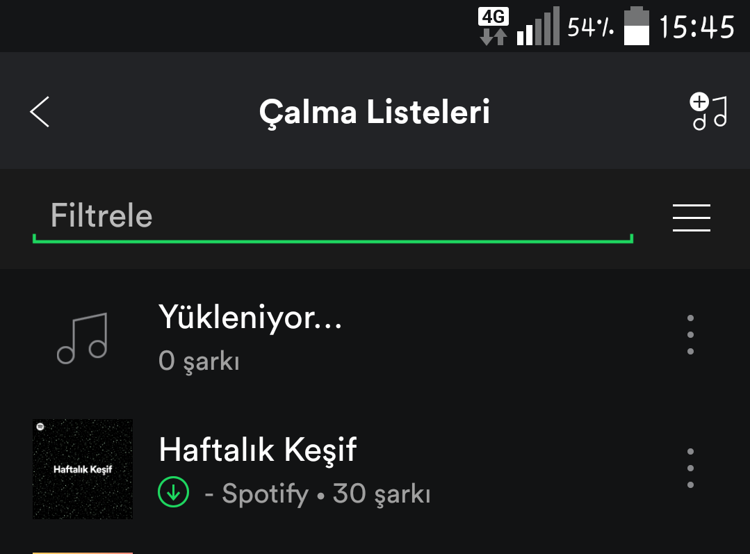The width and height of the screenshot is (750, 554).
Task: Tap the 54% battery percentage text
Action: point(591,27)
